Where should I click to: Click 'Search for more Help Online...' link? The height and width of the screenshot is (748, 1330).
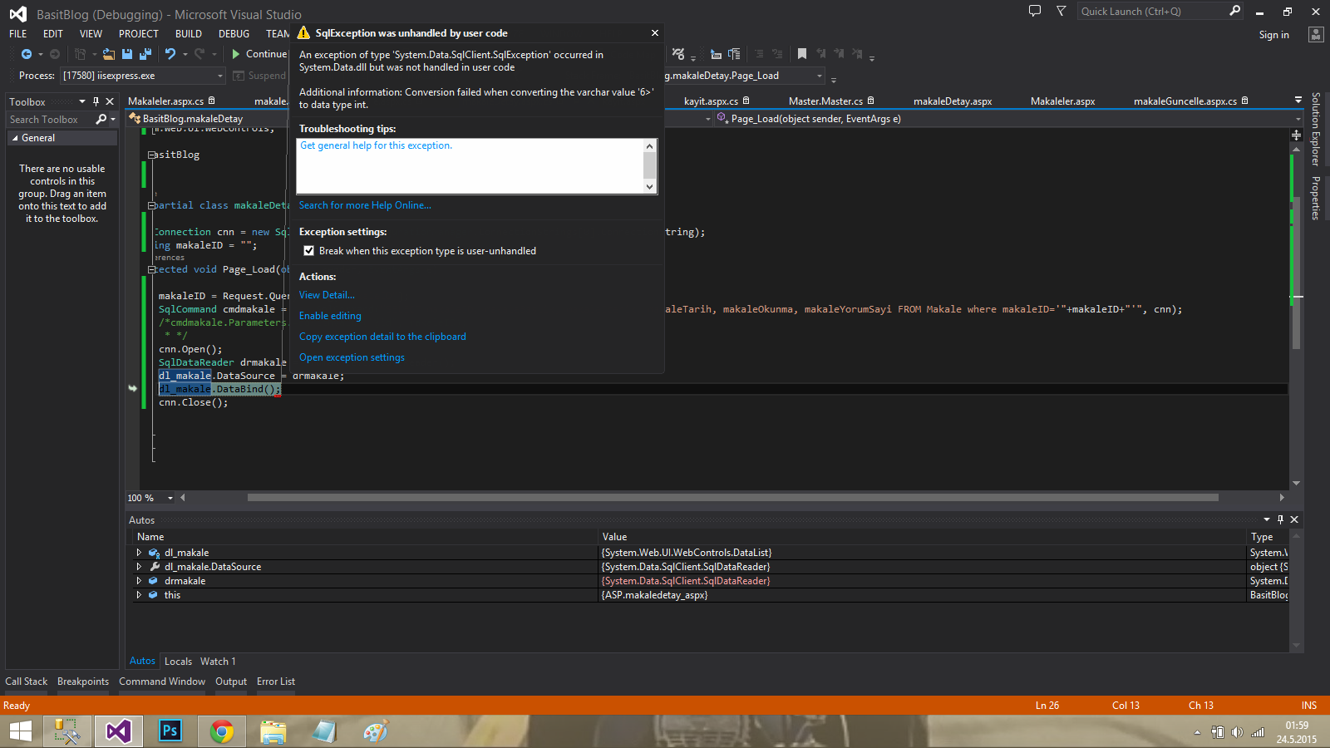coord(365,205)
